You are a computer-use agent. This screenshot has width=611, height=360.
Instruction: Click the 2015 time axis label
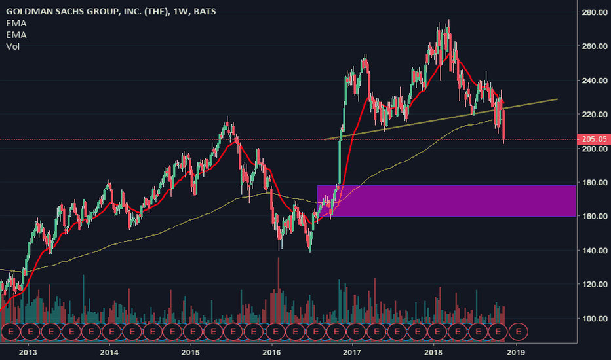coord(191,353)
